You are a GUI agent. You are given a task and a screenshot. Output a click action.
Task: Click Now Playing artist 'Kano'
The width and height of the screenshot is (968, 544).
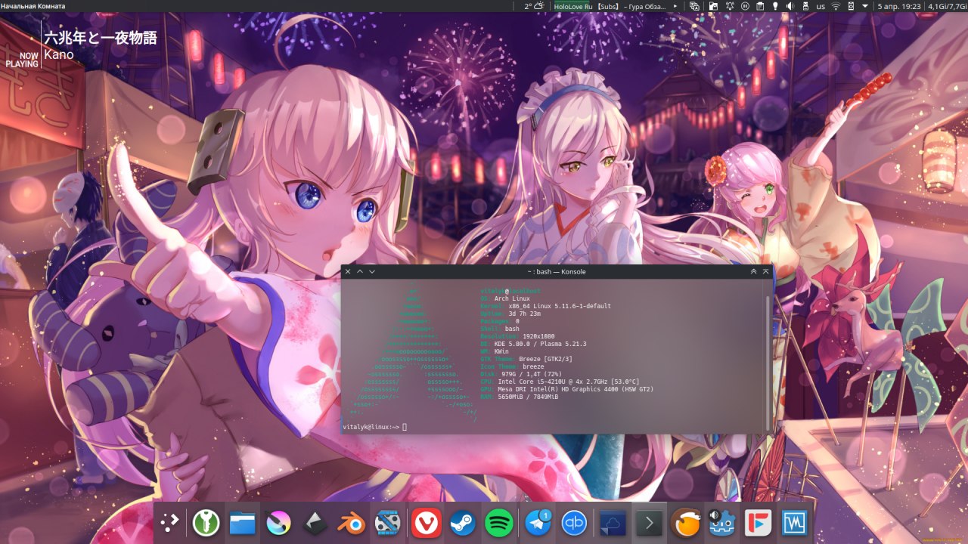pyautogui.click(x=59, y=54)
